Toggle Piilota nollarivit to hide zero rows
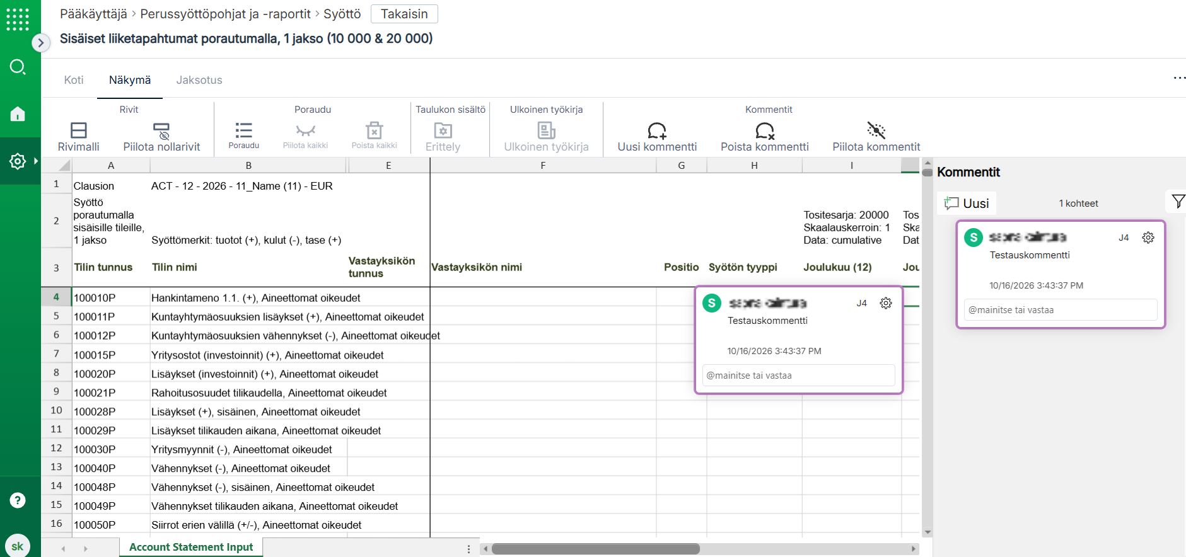 pos(161,137)
